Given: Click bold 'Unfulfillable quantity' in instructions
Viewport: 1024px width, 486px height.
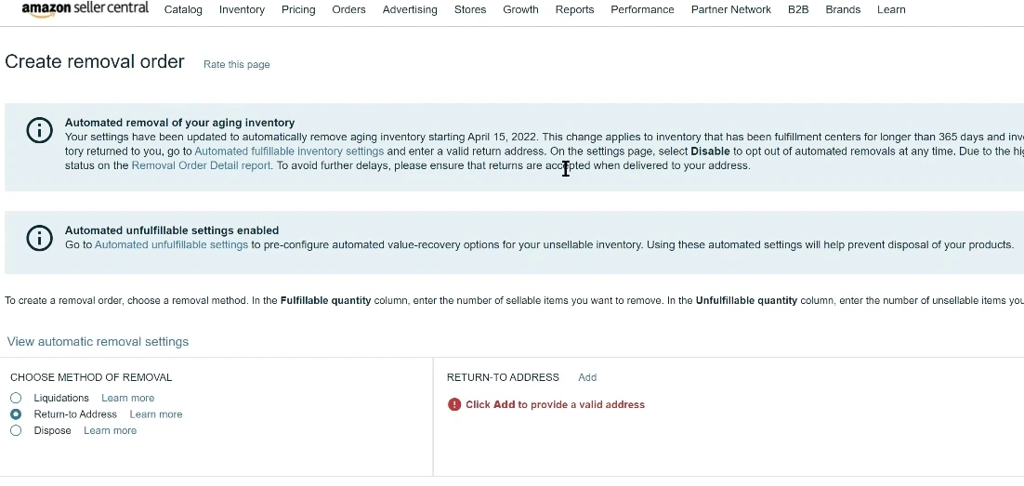Looking at the screenshot, I should (x=746, y=300).
